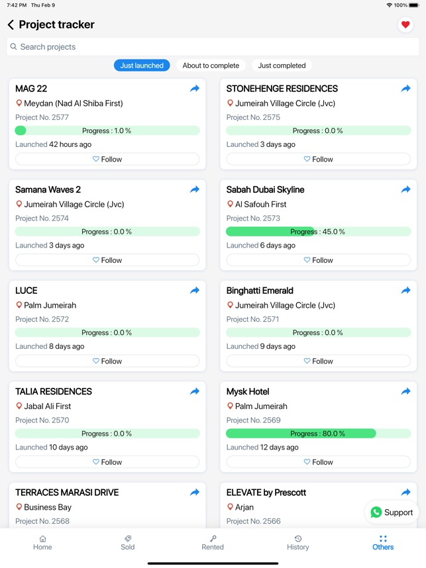Share the Sabah Dubai Skyline project

pos(405,189)
